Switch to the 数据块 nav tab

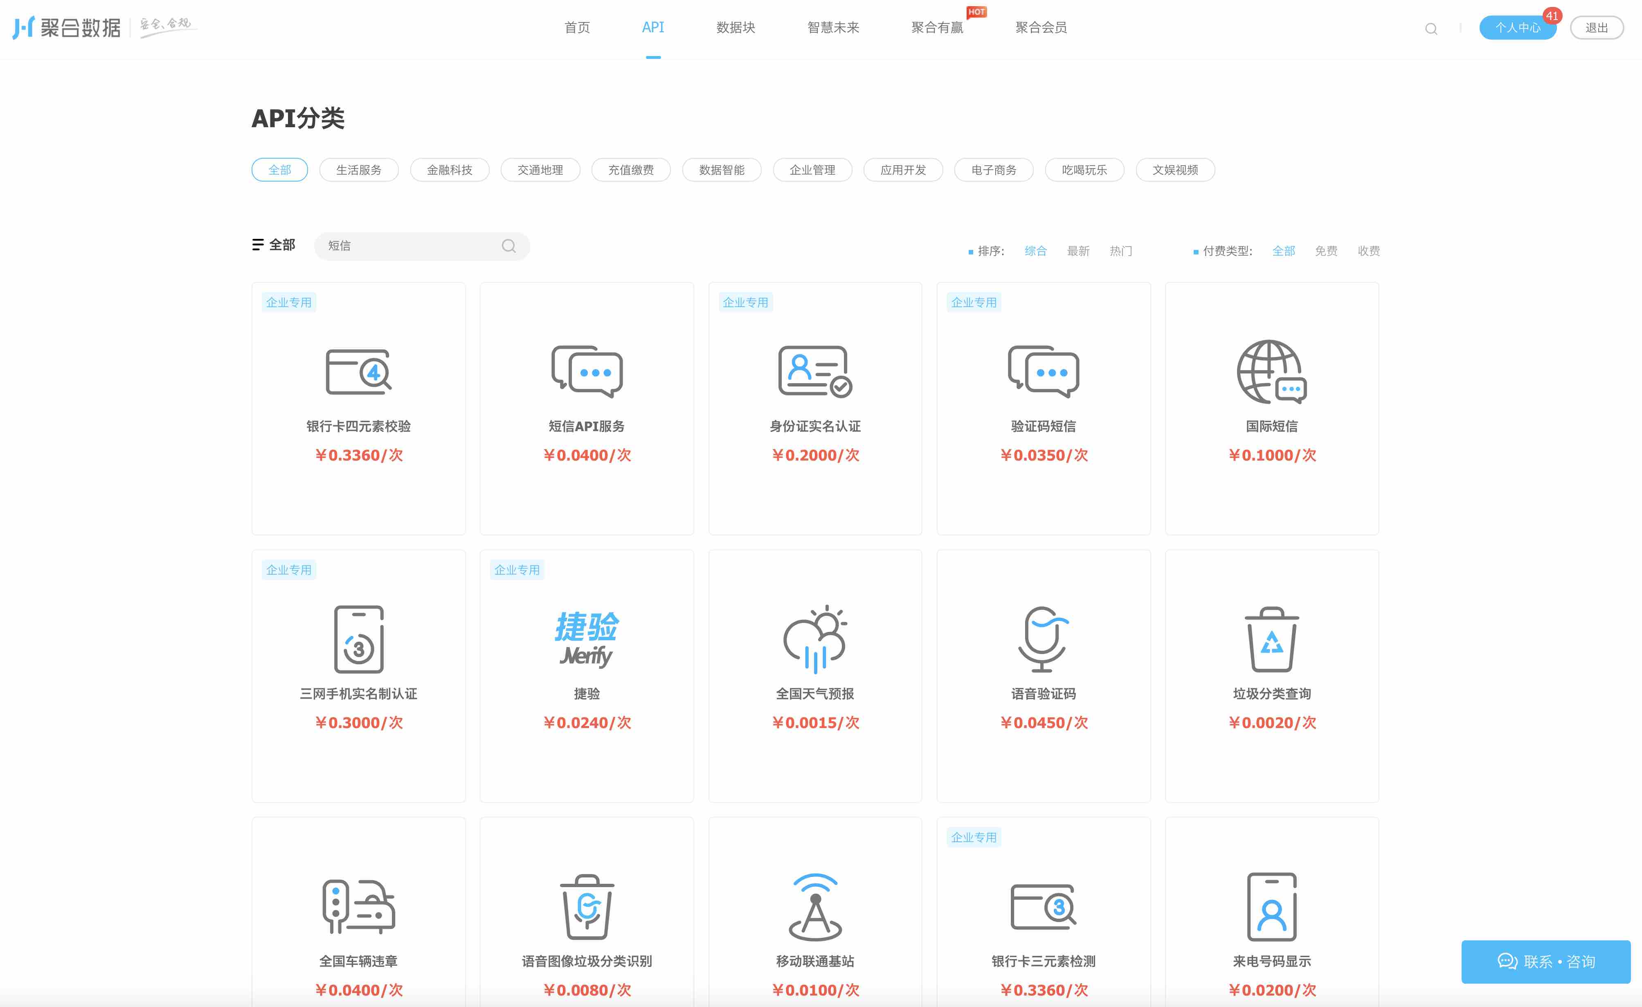735,27
